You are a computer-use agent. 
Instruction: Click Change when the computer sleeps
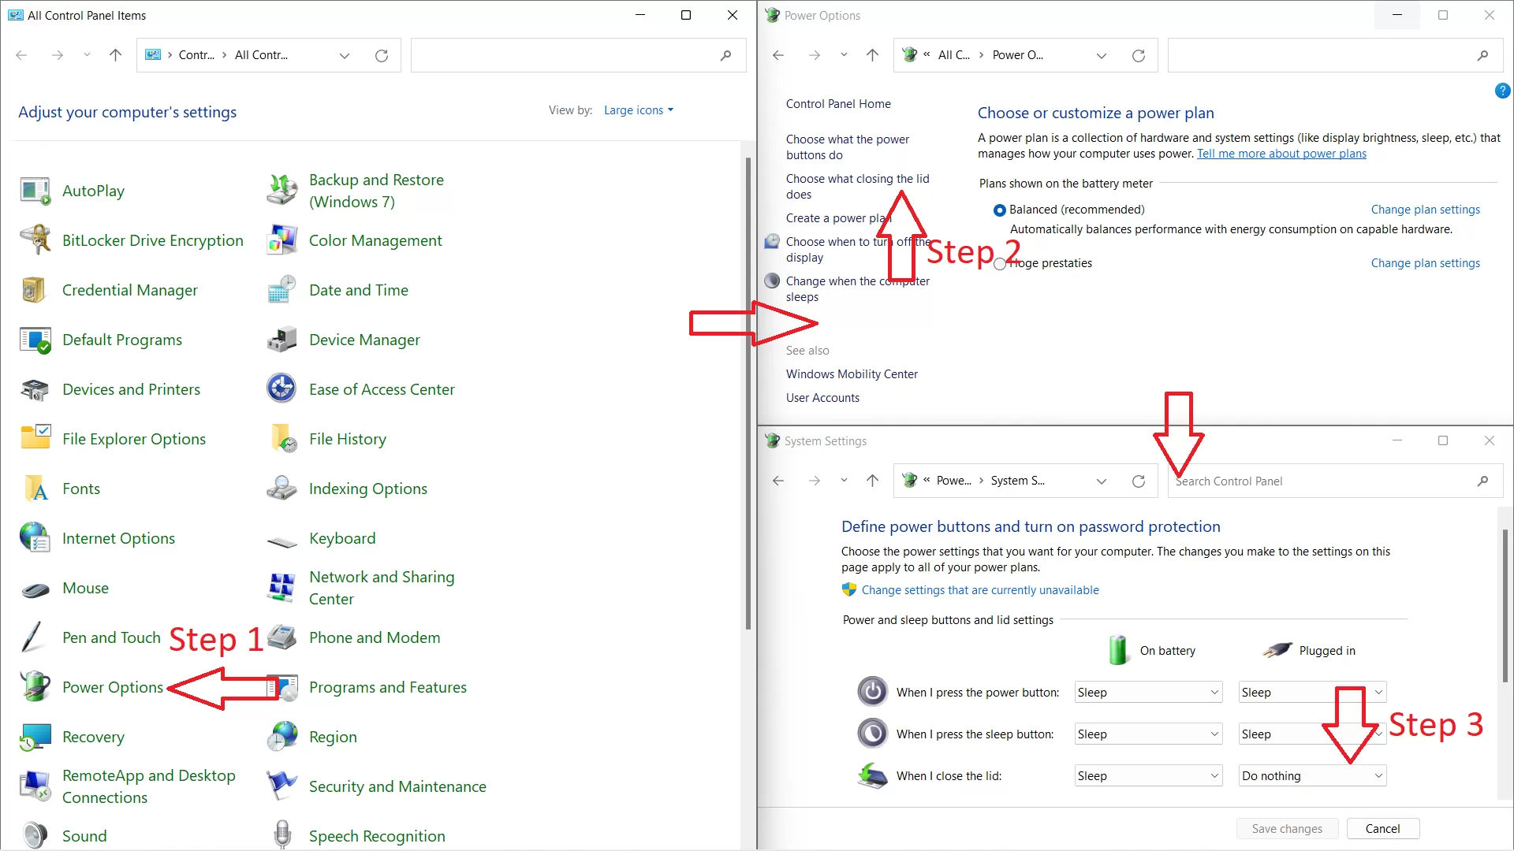[x=857, y=289]
